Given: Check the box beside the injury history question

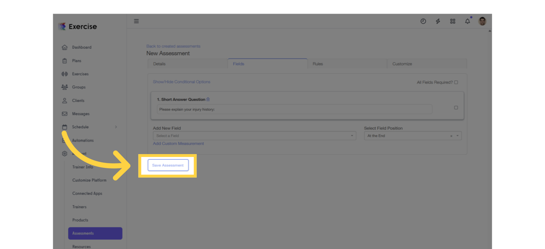Looking at the screenshot, I should tap(456, 107).
